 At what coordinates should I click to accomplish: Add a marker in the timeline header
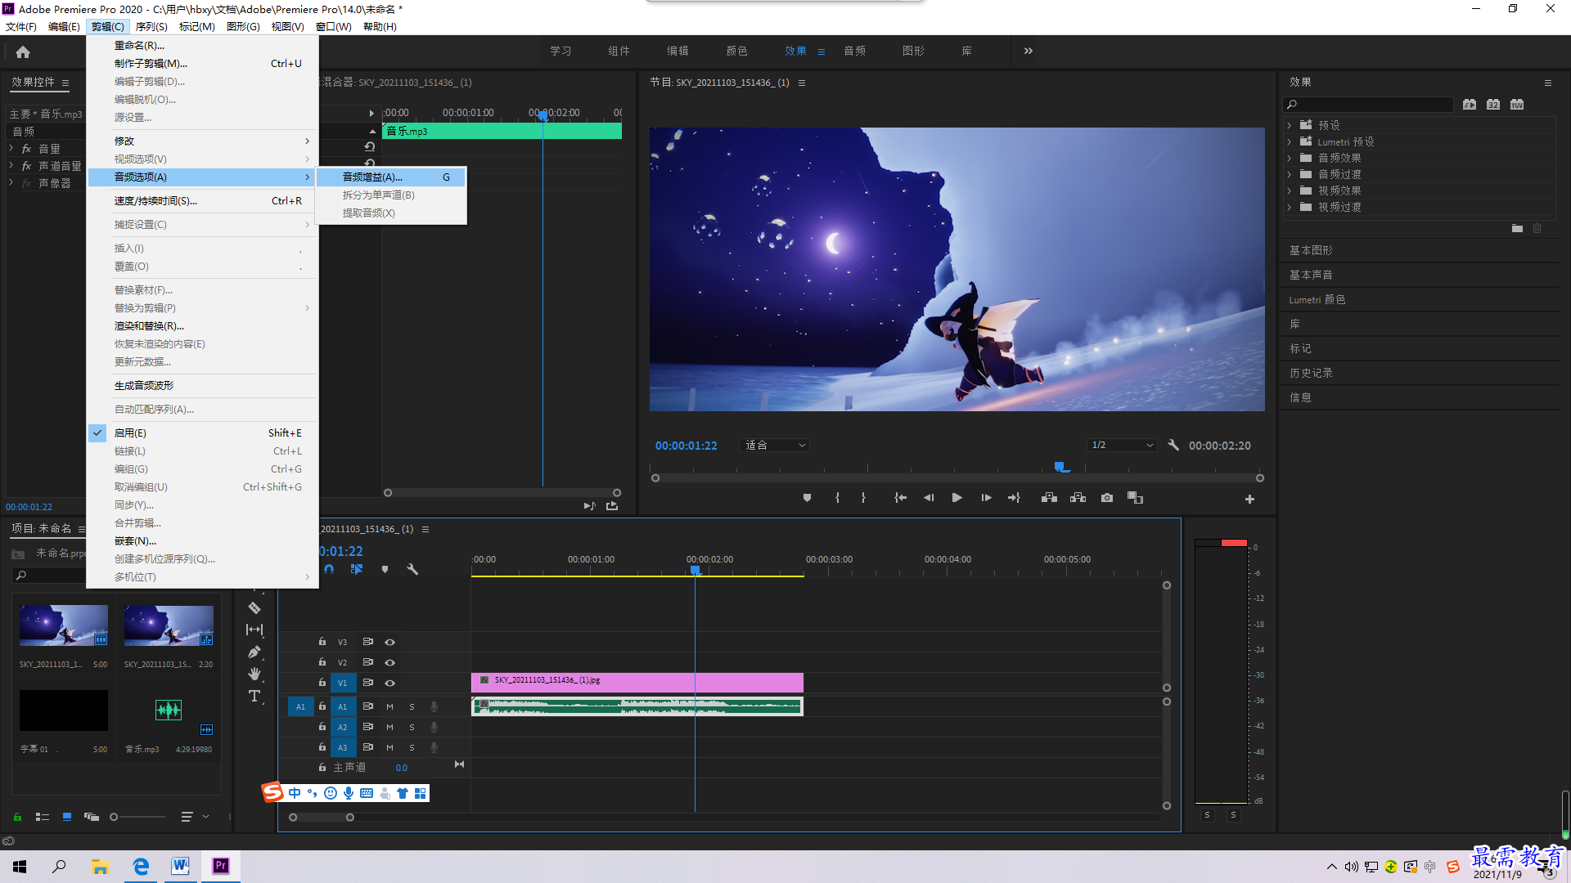coord(385,569)
